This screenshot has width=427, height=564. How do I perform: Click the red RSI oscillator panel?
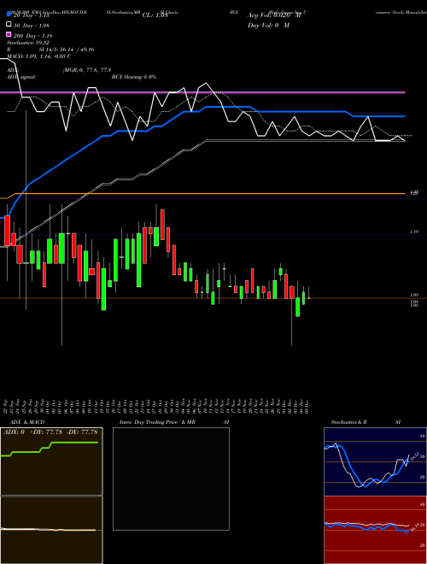coord(375,530)
